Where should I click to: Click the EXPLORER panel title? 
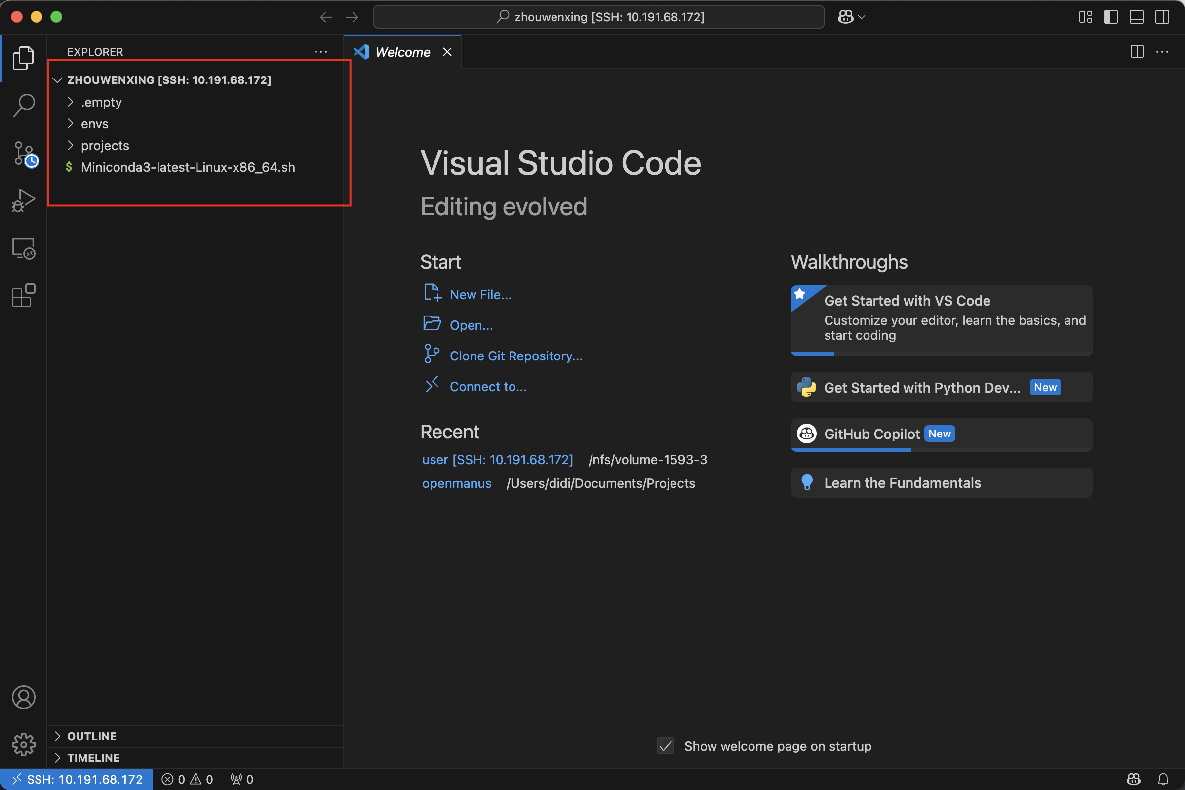pos(95,52)
